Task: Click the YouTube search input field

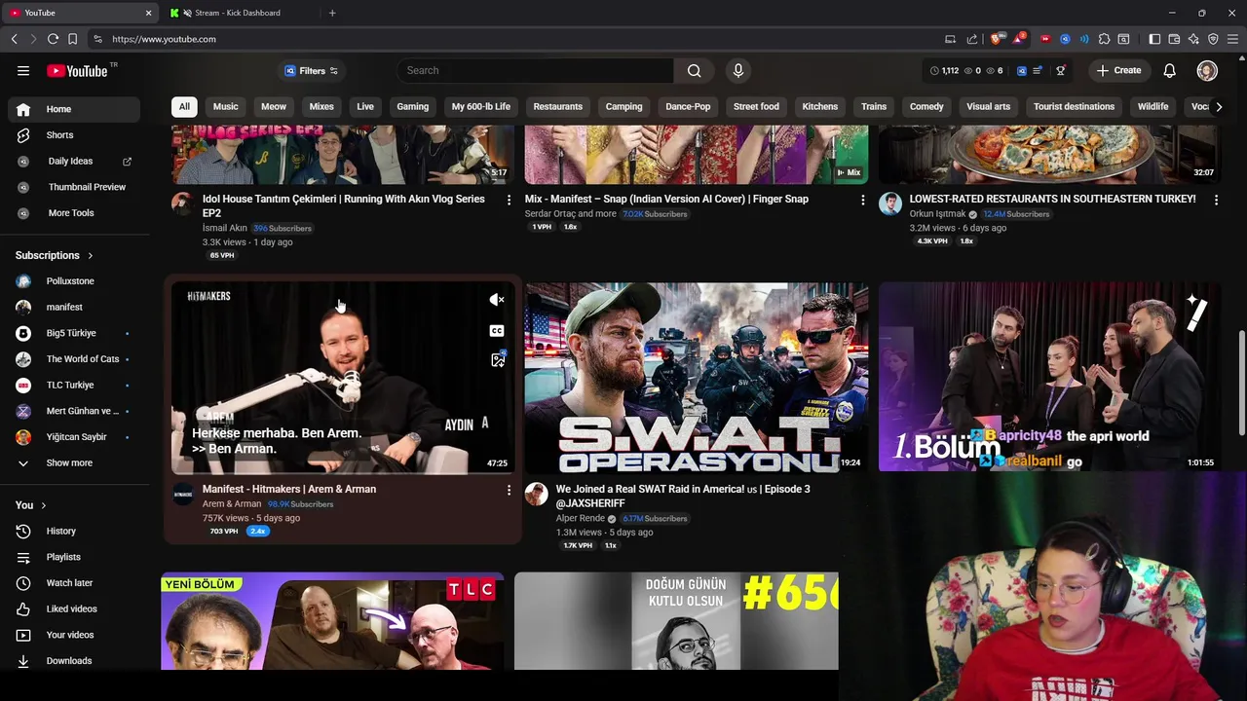Action: tap(535, 70)
